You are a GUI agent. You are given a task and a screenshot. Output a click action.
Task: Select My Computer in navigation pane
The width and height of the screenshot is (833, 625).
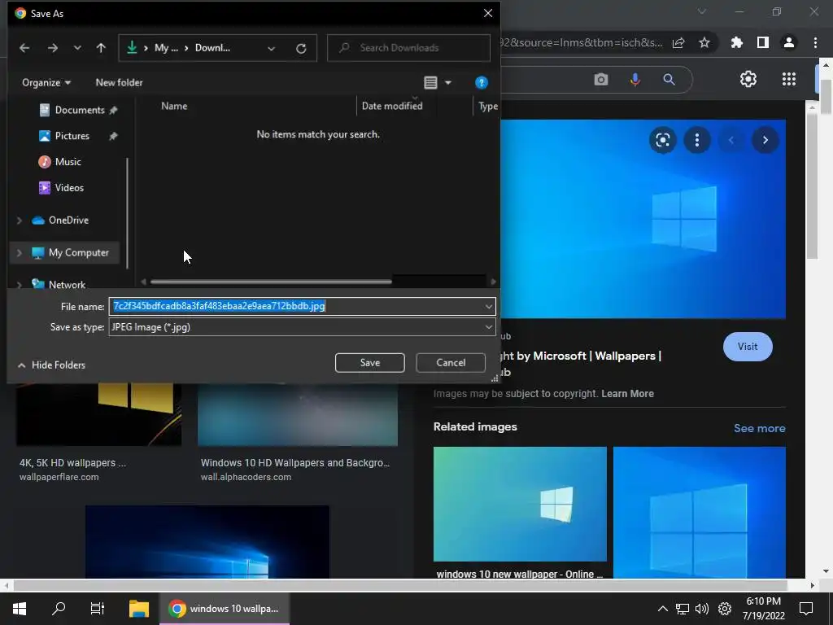(78, 252)
